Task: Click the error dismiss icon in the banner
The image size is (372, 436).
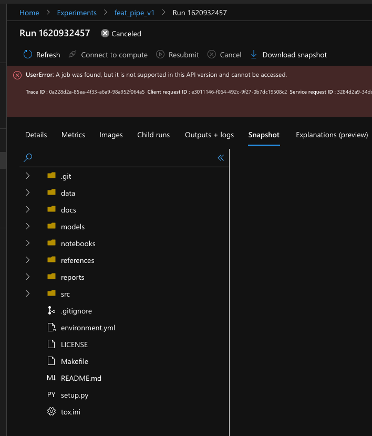Action: tap(17, 74)
